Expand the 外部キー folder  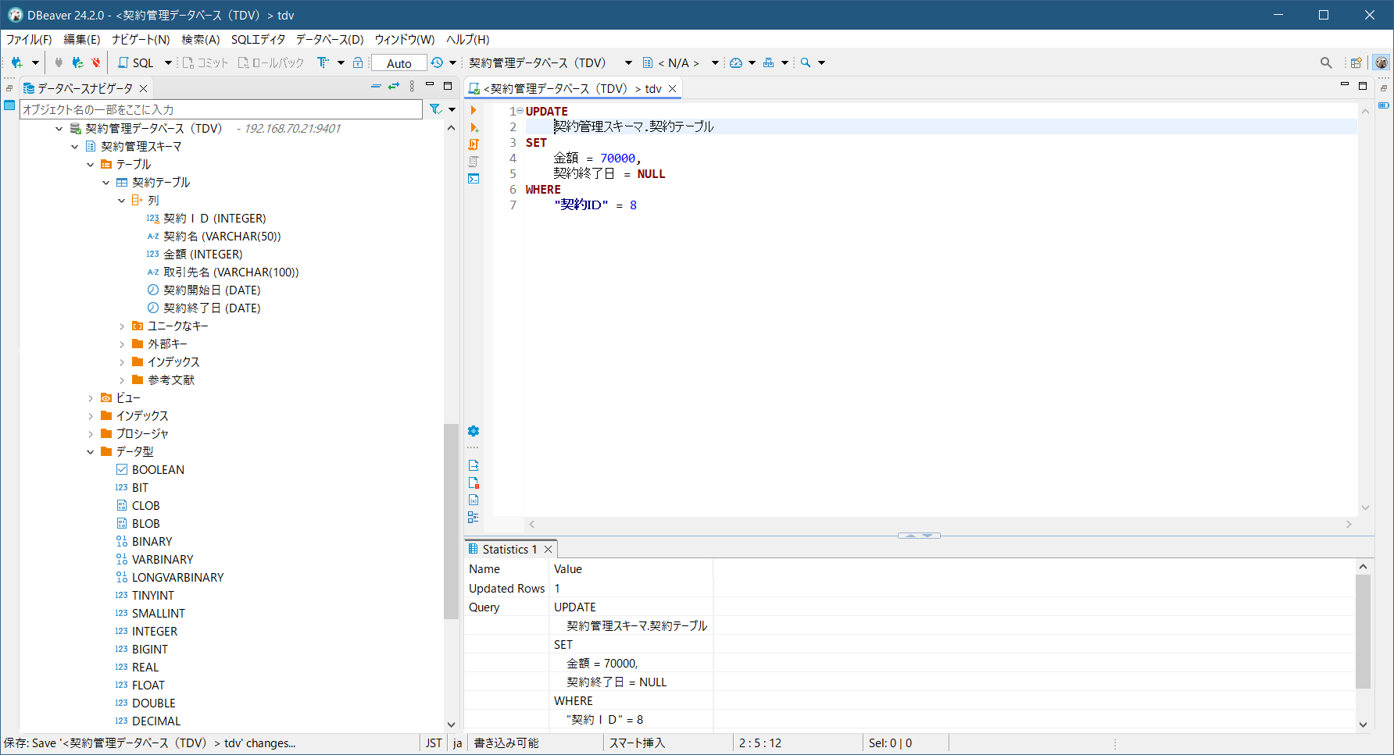[x=122, y=344]
